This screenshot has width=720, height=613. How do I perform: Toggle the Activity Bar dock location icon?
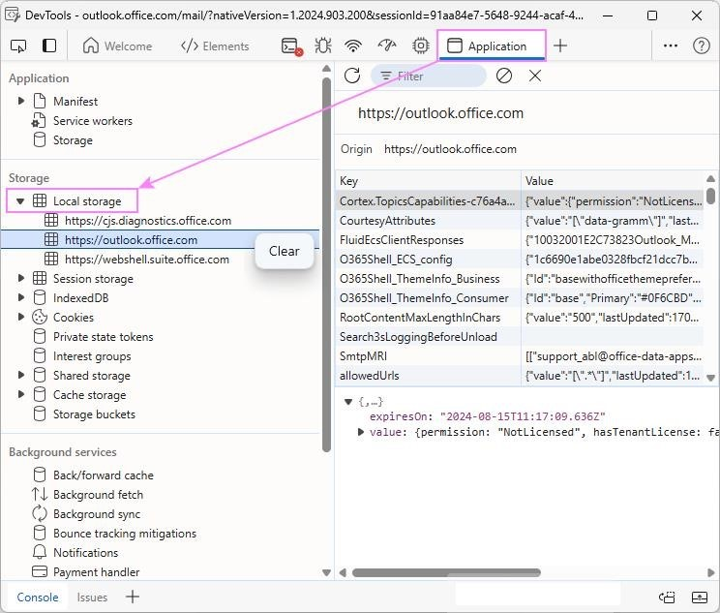[x=49, y=46]
